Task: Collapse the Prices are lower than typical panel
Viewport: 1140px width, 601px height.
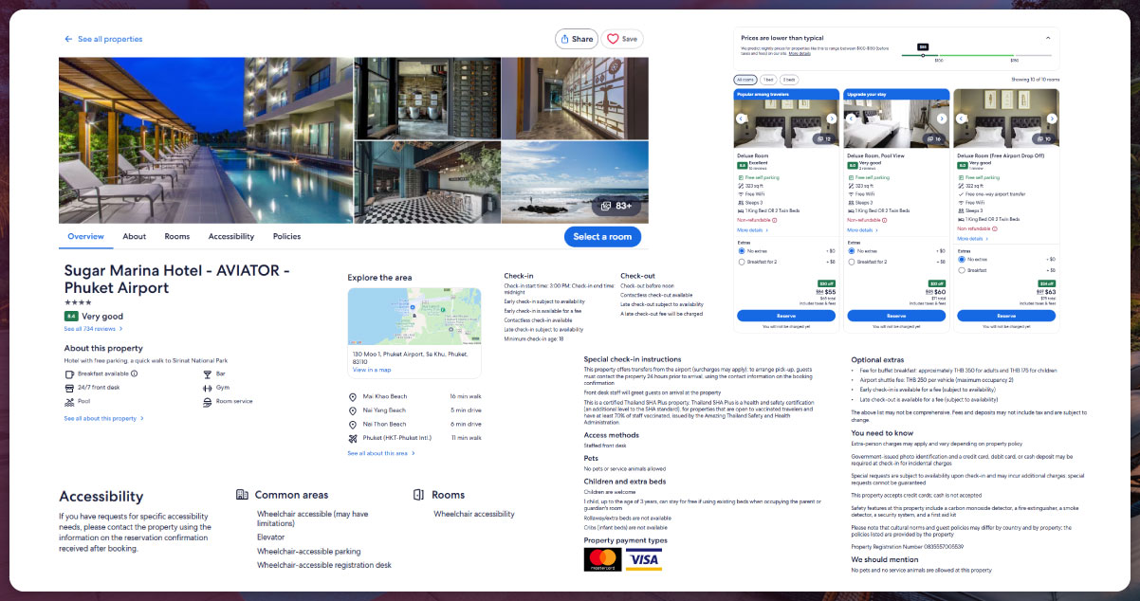Action: 1048,39
